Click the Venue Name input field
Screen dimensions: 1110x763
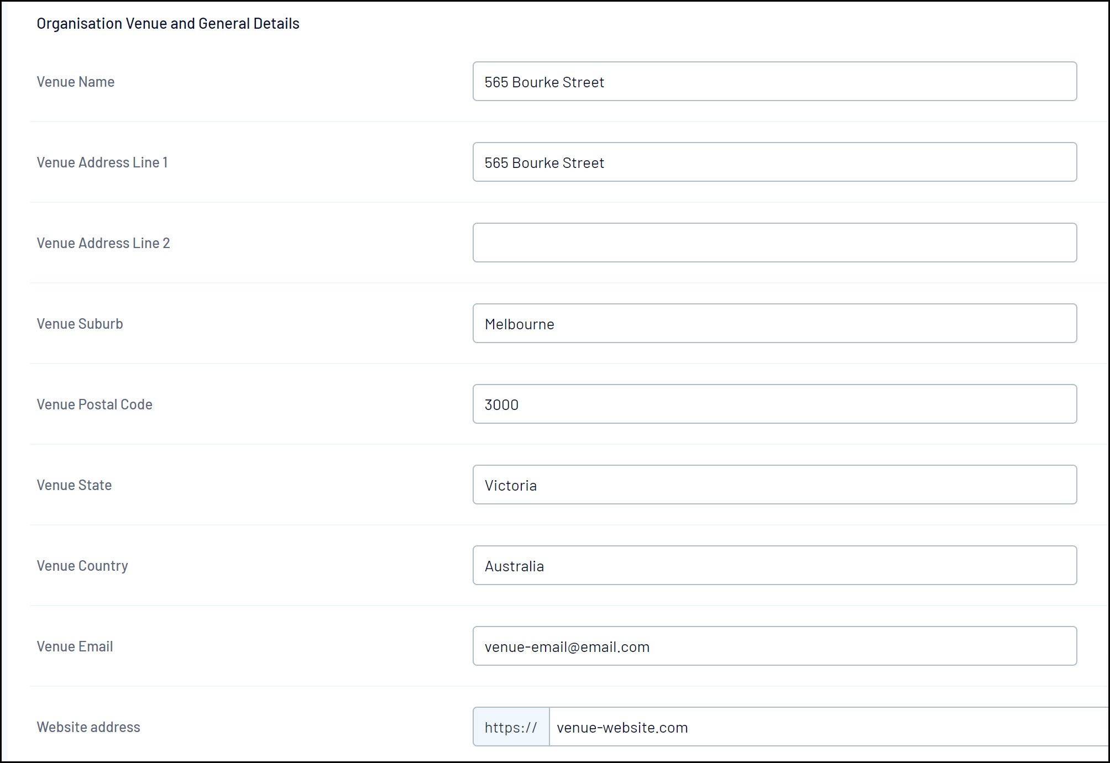coord(774,81)
